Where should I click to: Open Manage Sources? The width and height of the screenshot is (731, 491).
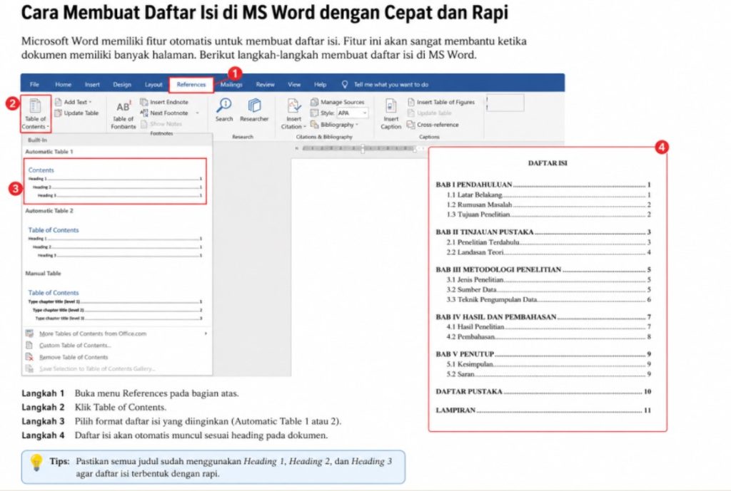tap(338, 102)
